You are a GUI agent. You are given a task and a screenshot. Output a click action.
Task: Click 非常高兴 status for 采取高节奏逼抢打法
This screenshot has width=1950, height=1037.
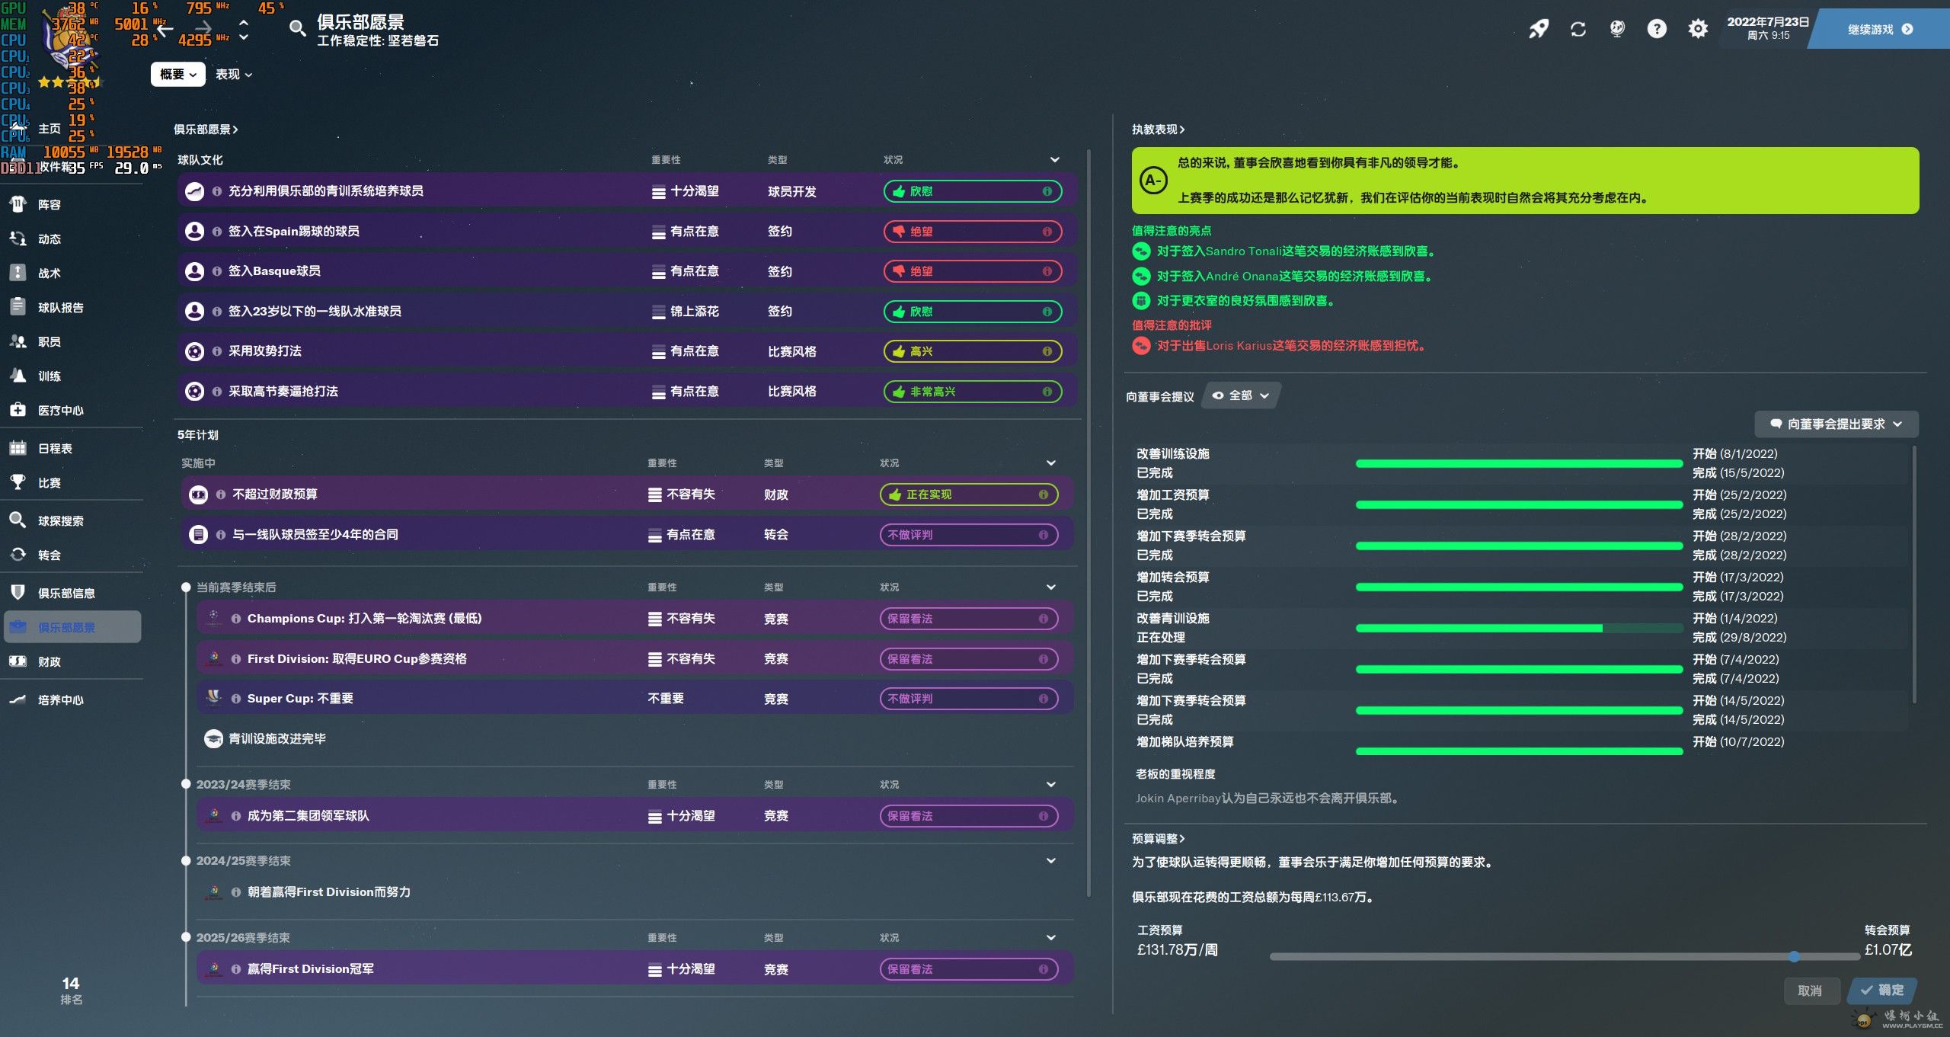click(973, 392)
